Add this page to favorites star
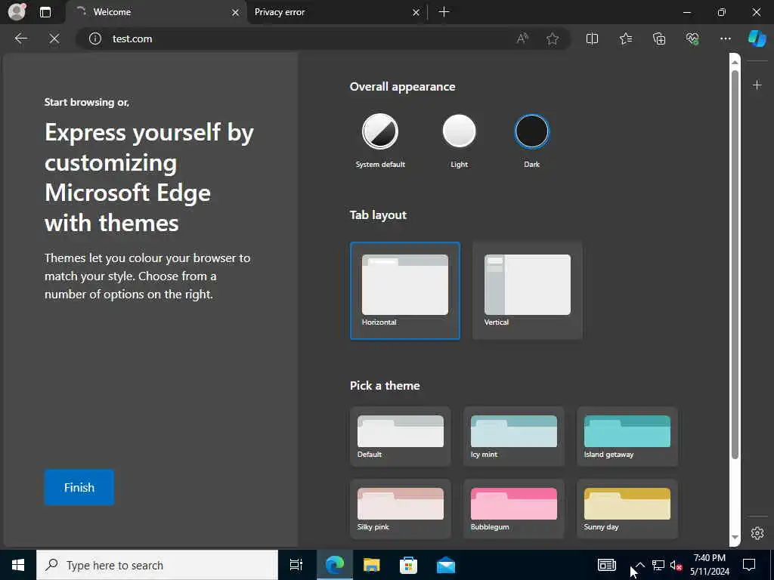 (553, 39)
